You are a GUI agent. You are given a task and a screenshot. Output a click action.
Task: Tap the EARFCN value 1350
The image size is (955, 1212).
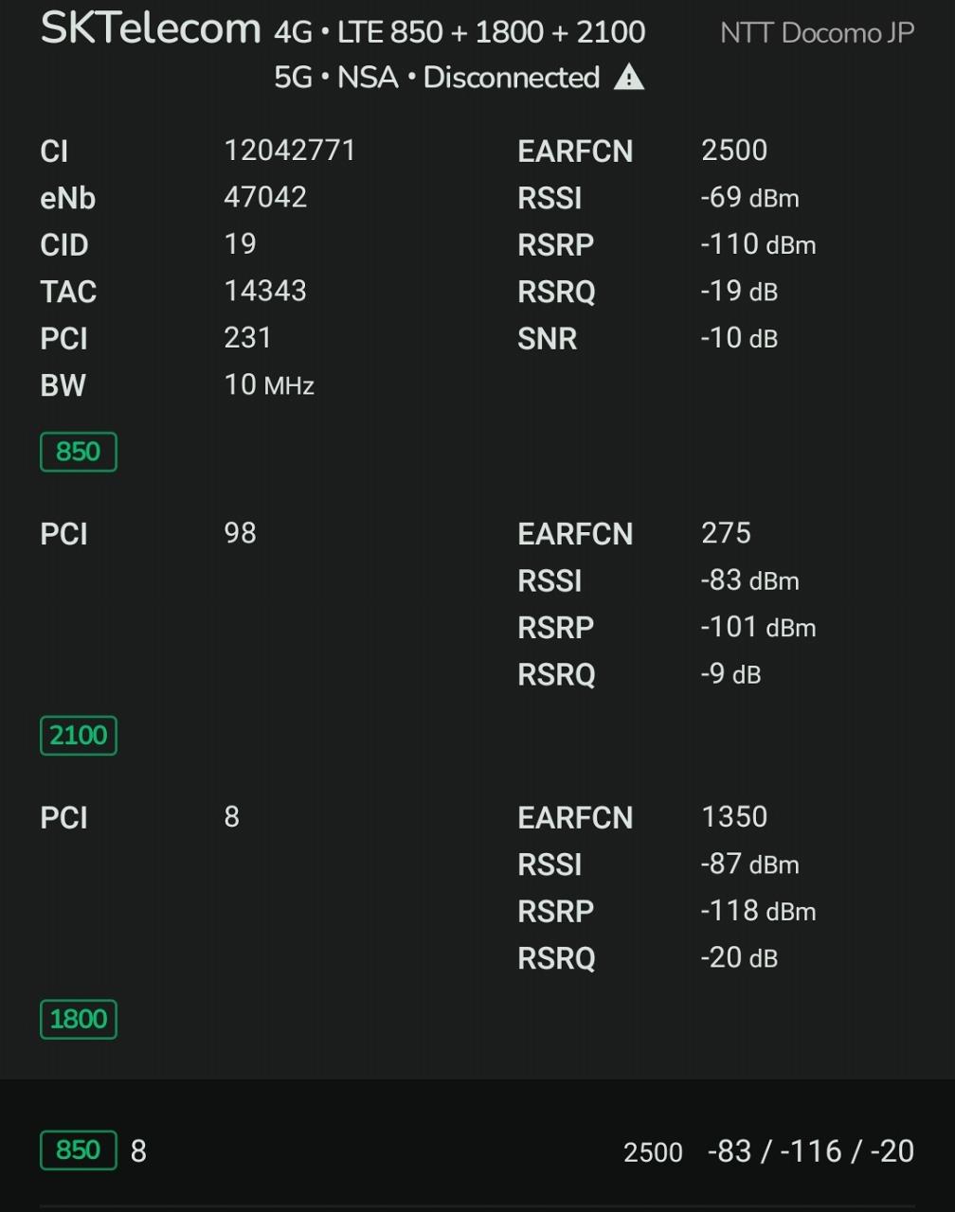click(734, 817)
